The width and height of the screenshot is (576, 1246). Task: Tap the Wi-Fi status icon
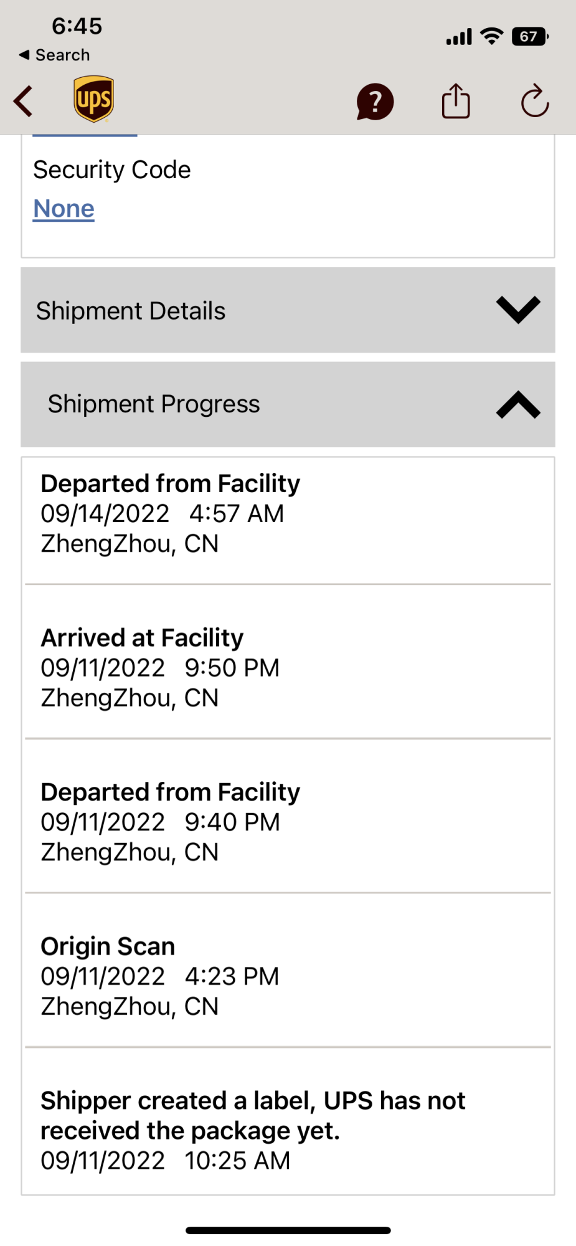(492, 37)
